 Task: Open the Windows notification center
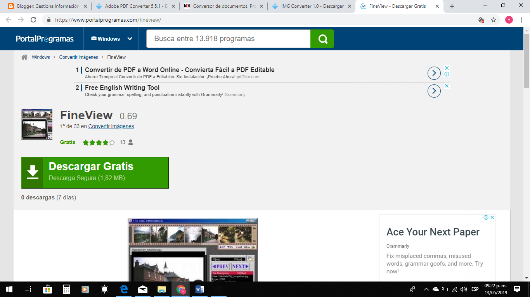pyautogui.click(x=517, y=289)
